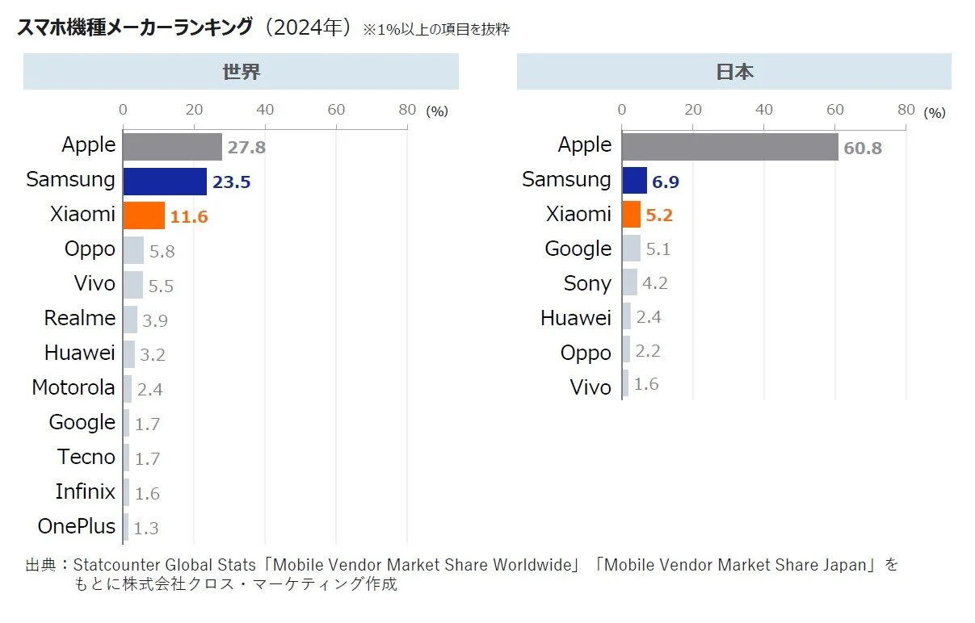Click the Google 5.1 bar in Japan chart
The height and width of the screenshot is (623, 975).
632,248
